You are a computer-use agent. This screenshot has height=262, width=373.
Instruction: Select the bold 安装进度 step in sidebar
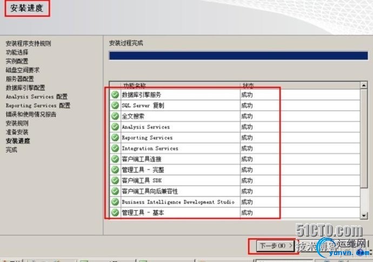click(18, 141)
